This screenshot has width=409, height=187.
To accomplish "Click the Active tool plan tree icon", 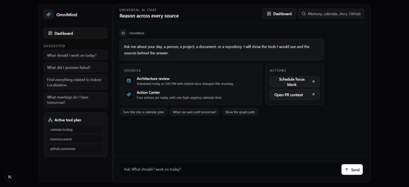I will pos(50,120).
